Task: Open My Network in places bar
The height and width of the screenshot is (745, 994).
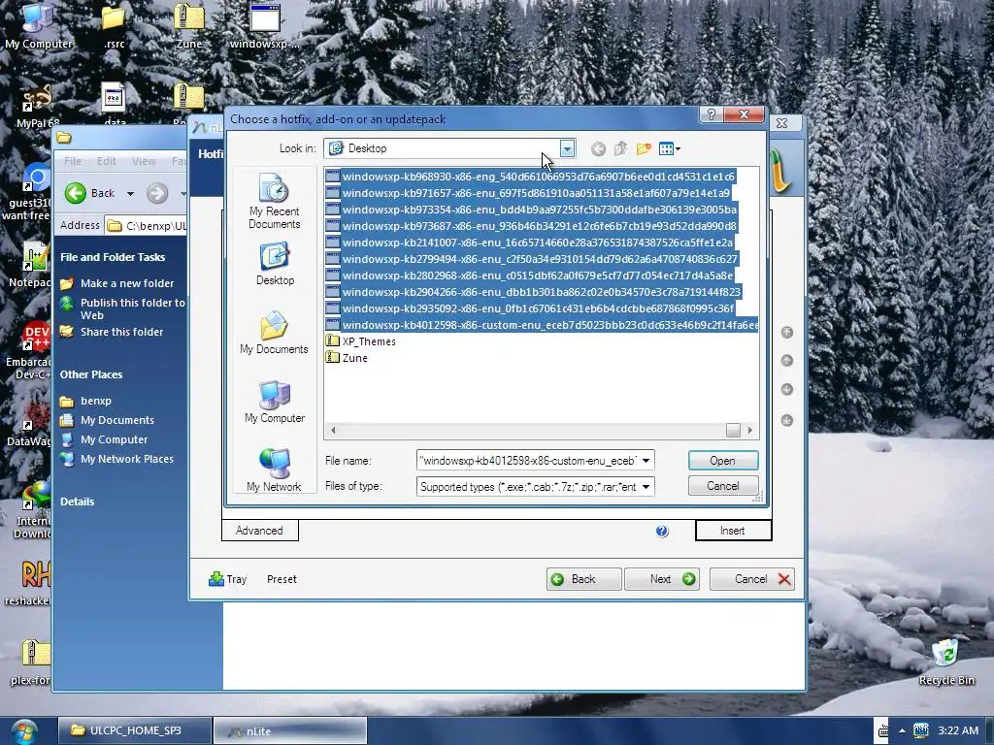Action: pos(274,470)
